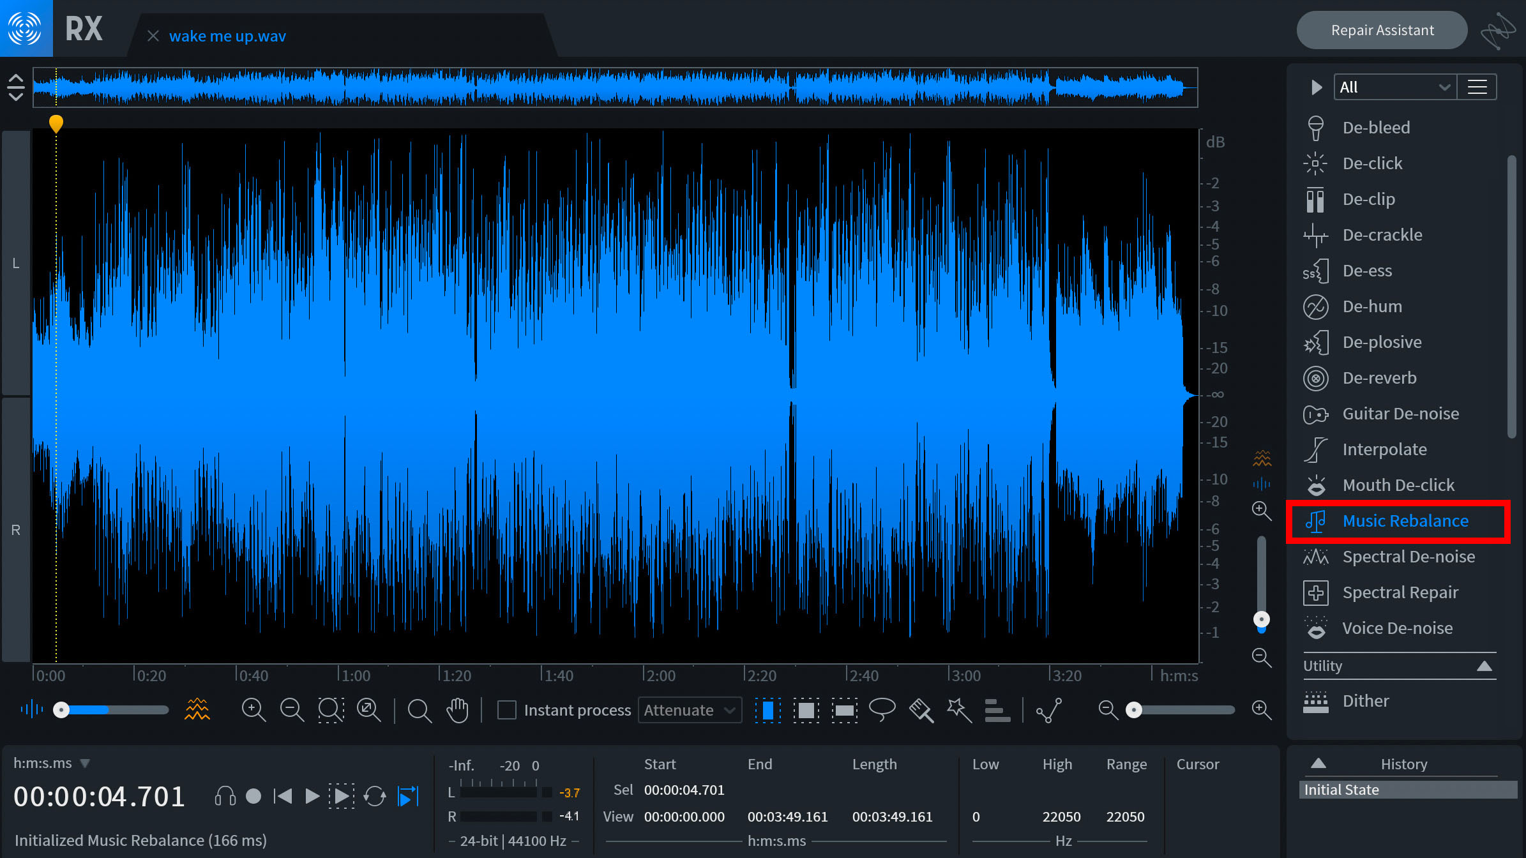The image size is (1526, 858).
Task: Zoom out amplitude vertically
Action: (1261, 657)
